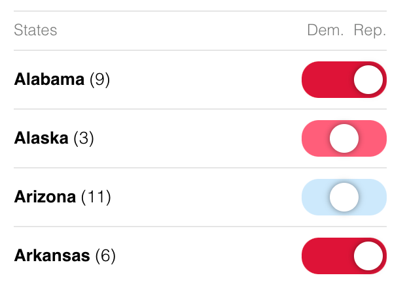
Task: Click Alaska's electoral vote count (3)
Action: 83,138
